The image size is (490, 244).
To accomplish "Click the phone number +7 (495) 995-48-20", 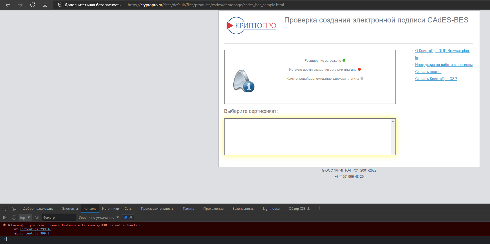I will [349, 177].
